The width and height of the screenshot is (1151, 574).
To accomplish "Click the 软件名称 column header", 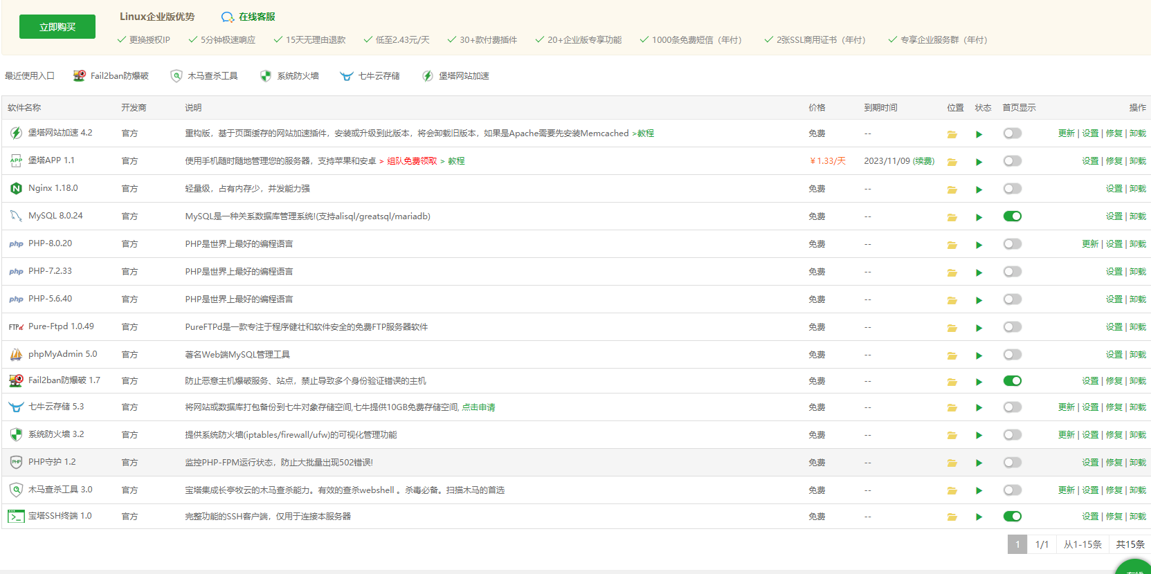I will click(24, 108).
